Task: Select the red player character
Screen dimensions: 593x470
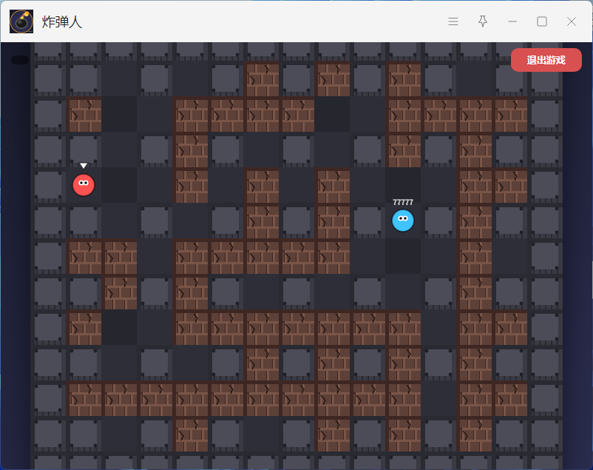Action: (84, 185)
